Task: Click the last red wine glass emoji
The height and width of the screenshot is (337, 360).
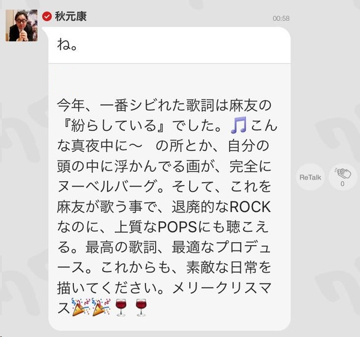Action: click(141, 308)
